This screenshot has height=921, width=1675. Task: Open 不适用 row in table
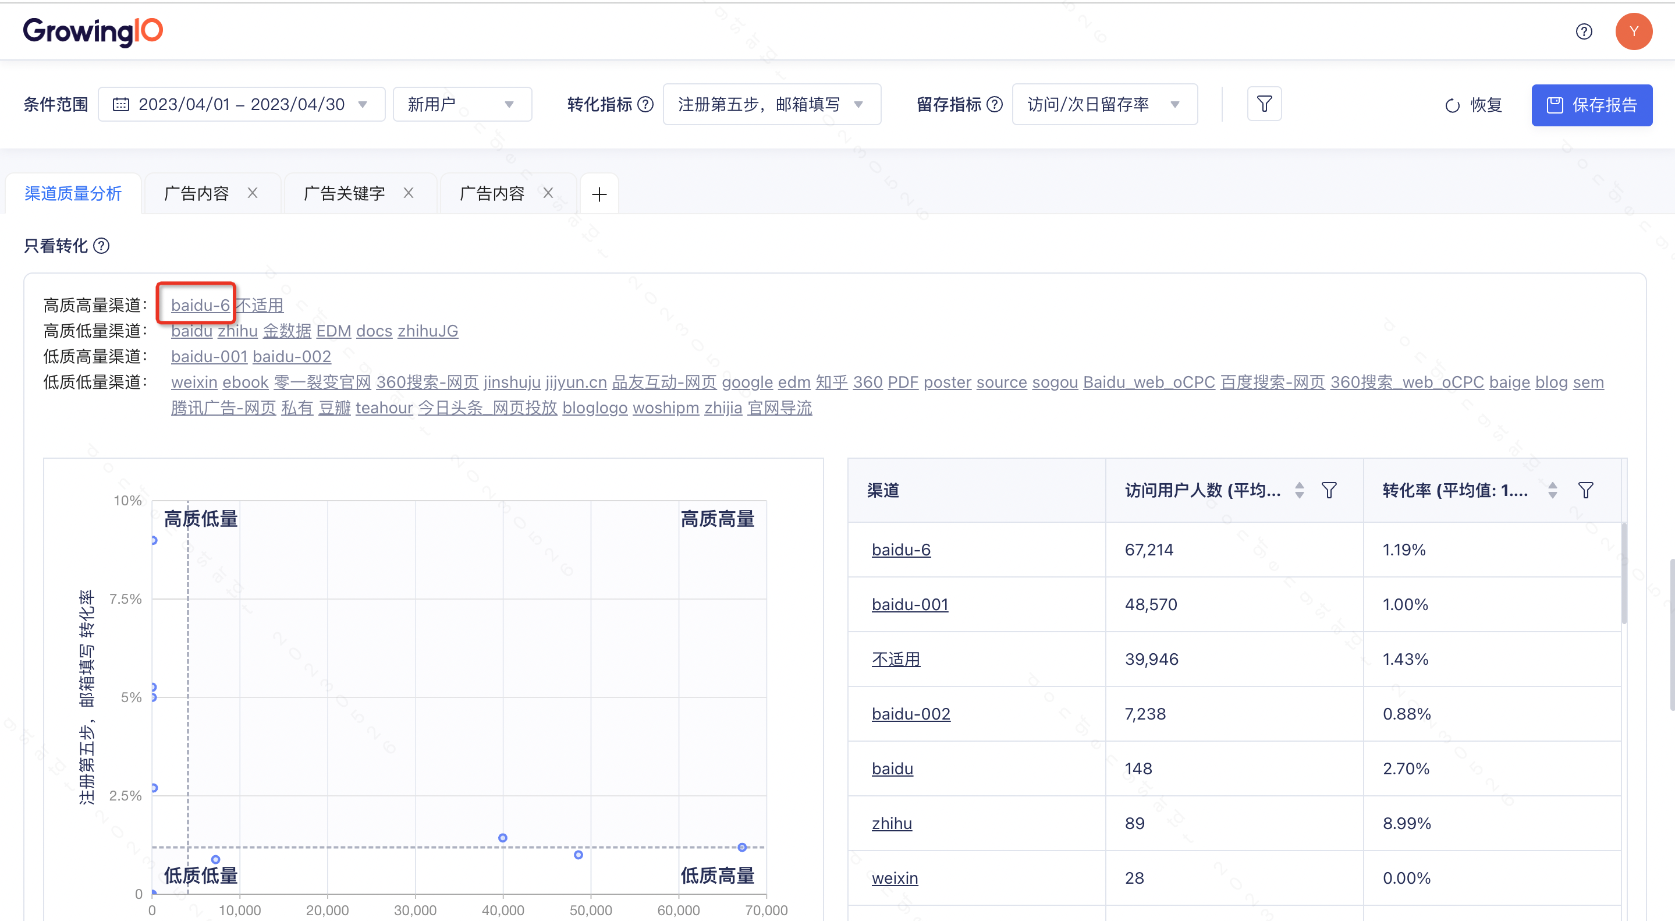(895, 659)
